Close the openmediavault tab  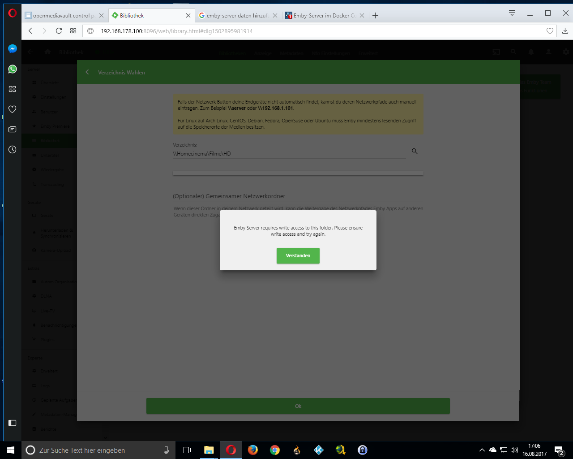101,15
